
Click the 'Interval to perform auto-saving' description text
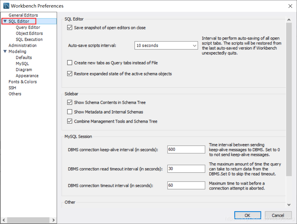[x=242, y=46]
